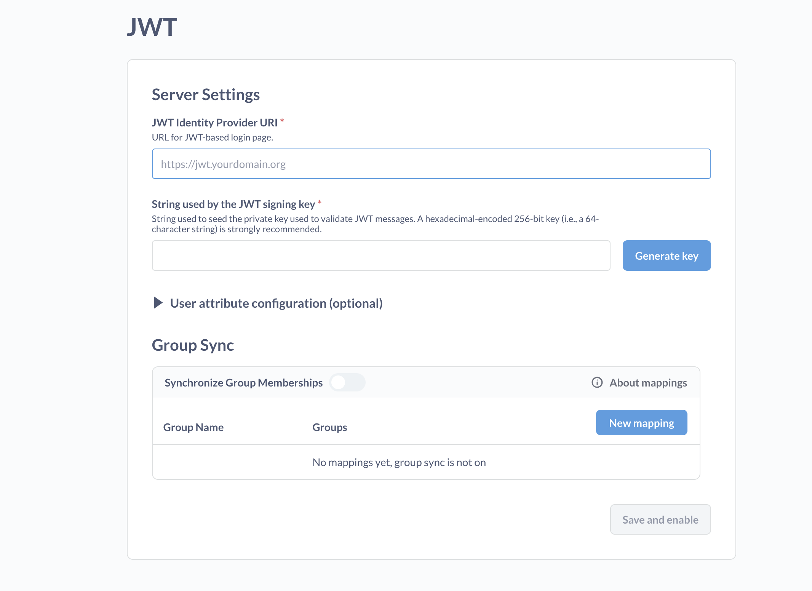
Task: Click Save and enable
Action: [x=660, y=519]
